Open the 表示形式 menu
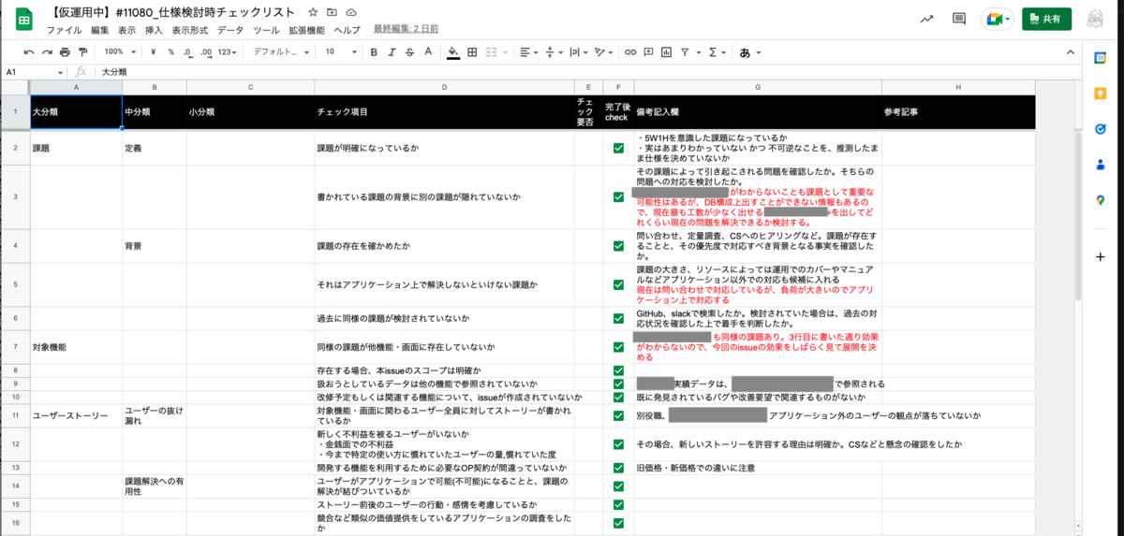 [190, 30]
